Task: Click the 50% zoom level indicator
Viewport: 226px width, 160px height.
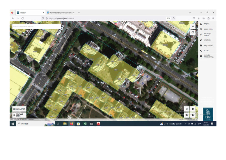Action: pos(168,18)
